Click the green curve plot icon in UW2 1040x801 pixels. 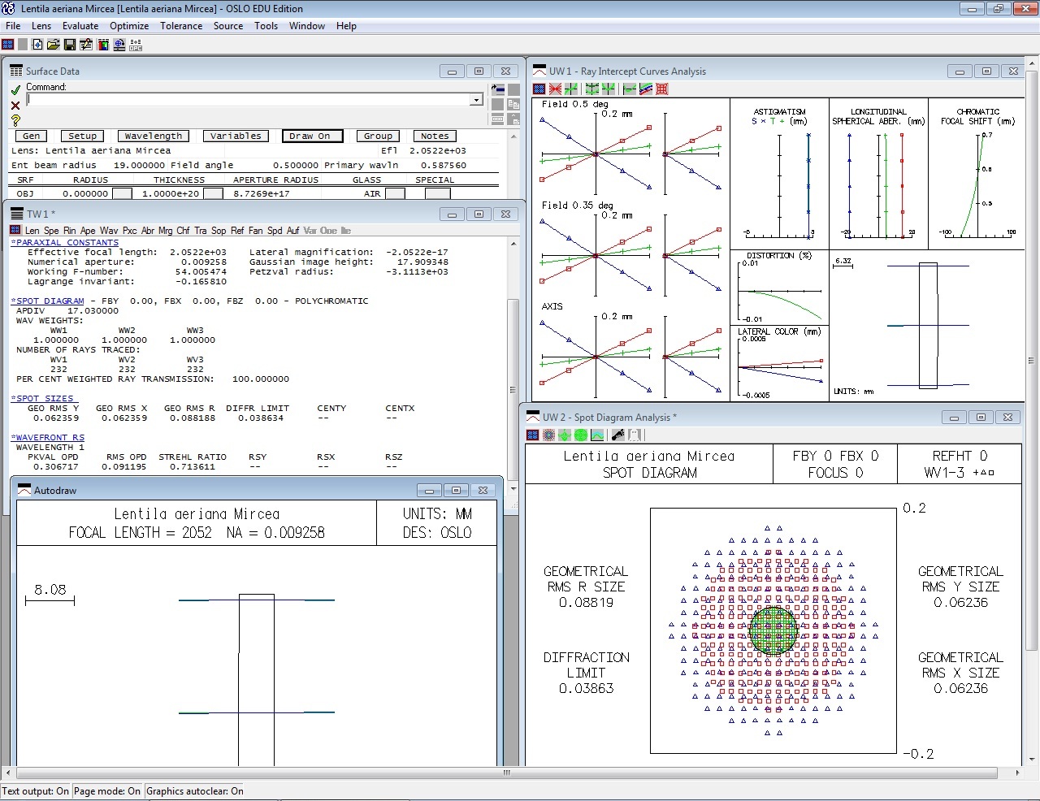pos(597,435)
